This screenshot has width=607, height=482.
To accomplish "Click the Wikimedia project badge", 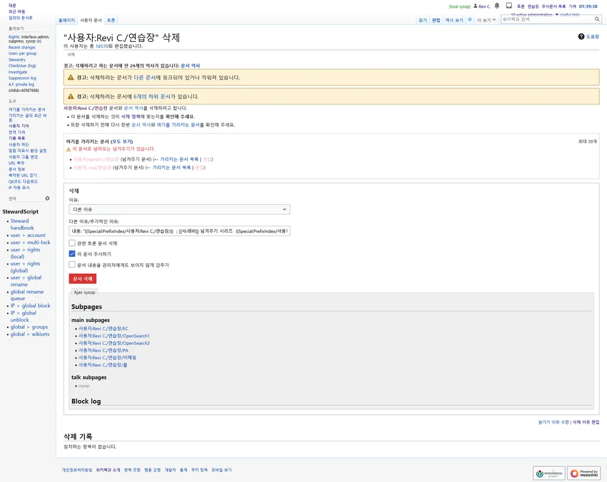I will 549,473.
